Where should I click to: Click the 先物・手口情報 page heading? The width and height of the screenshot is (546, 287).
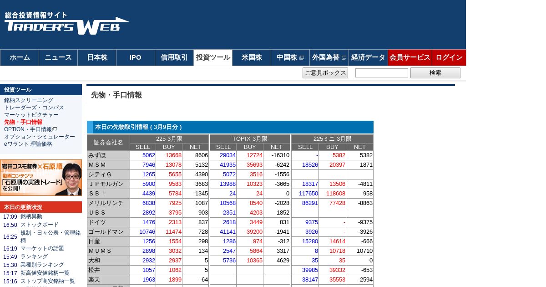pos(116,95)
